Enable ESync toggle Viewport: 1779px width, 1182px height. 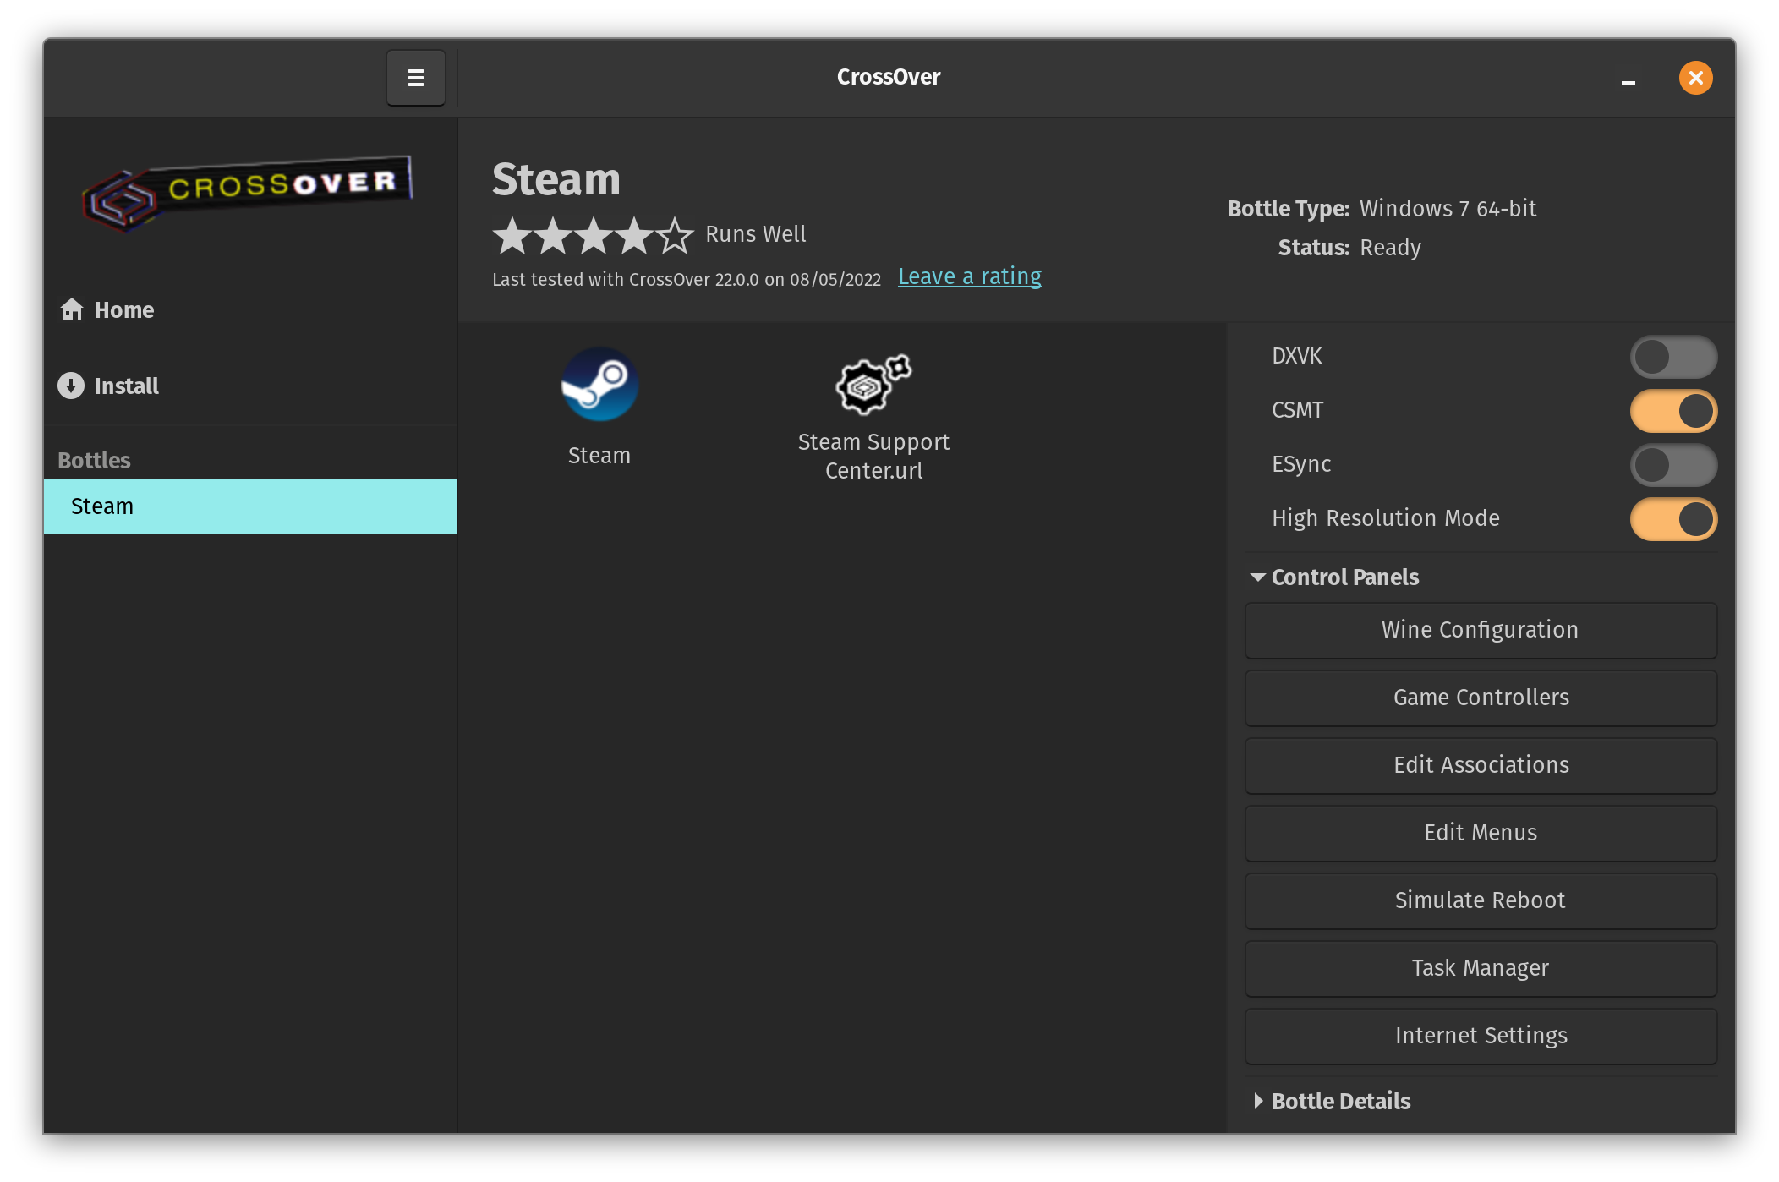coord(1672,464)
